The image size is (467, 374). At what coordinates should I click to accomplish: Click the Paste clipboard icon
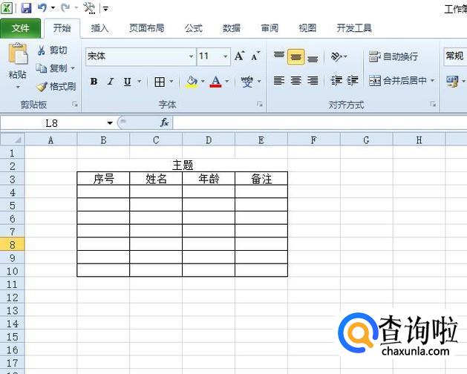click(18, 54)
